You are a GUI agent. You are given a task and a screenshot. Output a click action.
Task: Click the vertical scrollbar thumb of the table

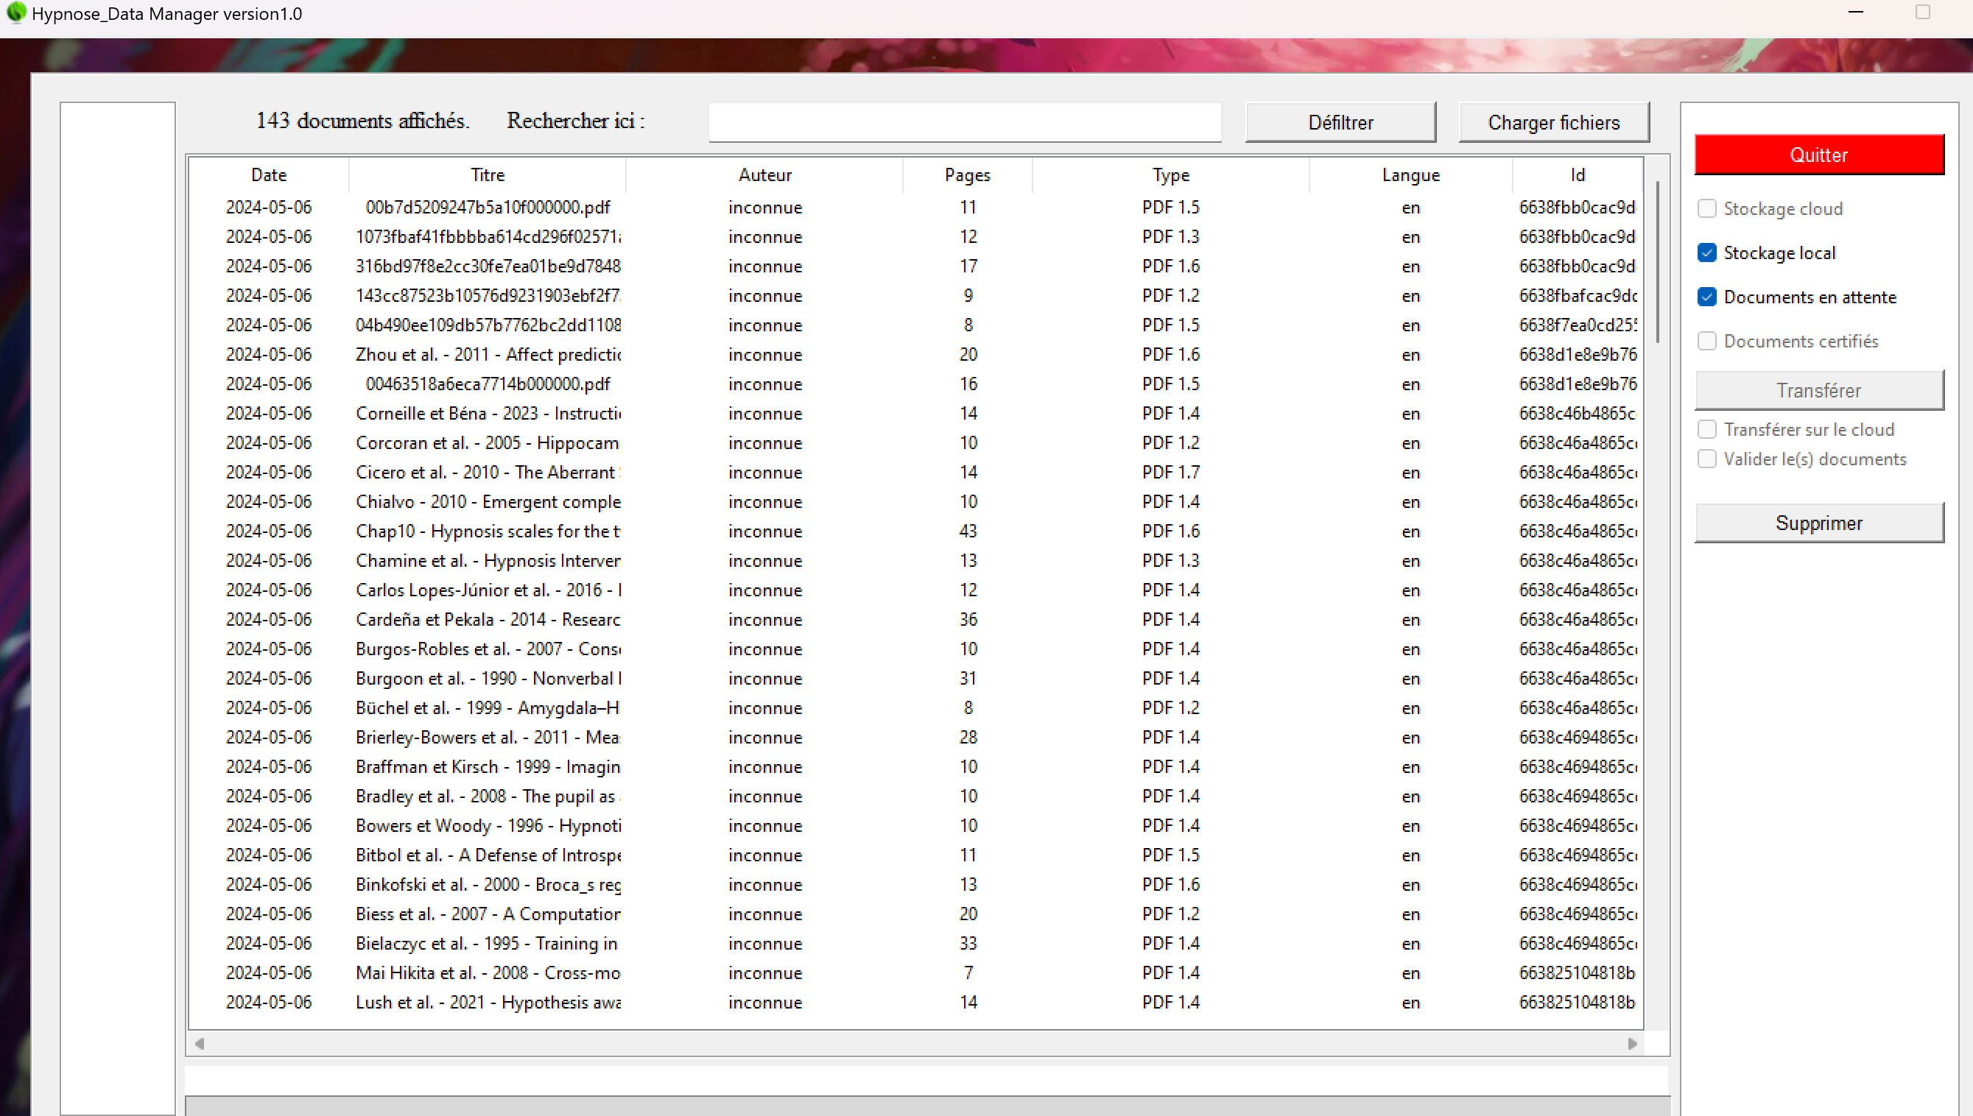pyautogui.click(x=1657, y=261)
